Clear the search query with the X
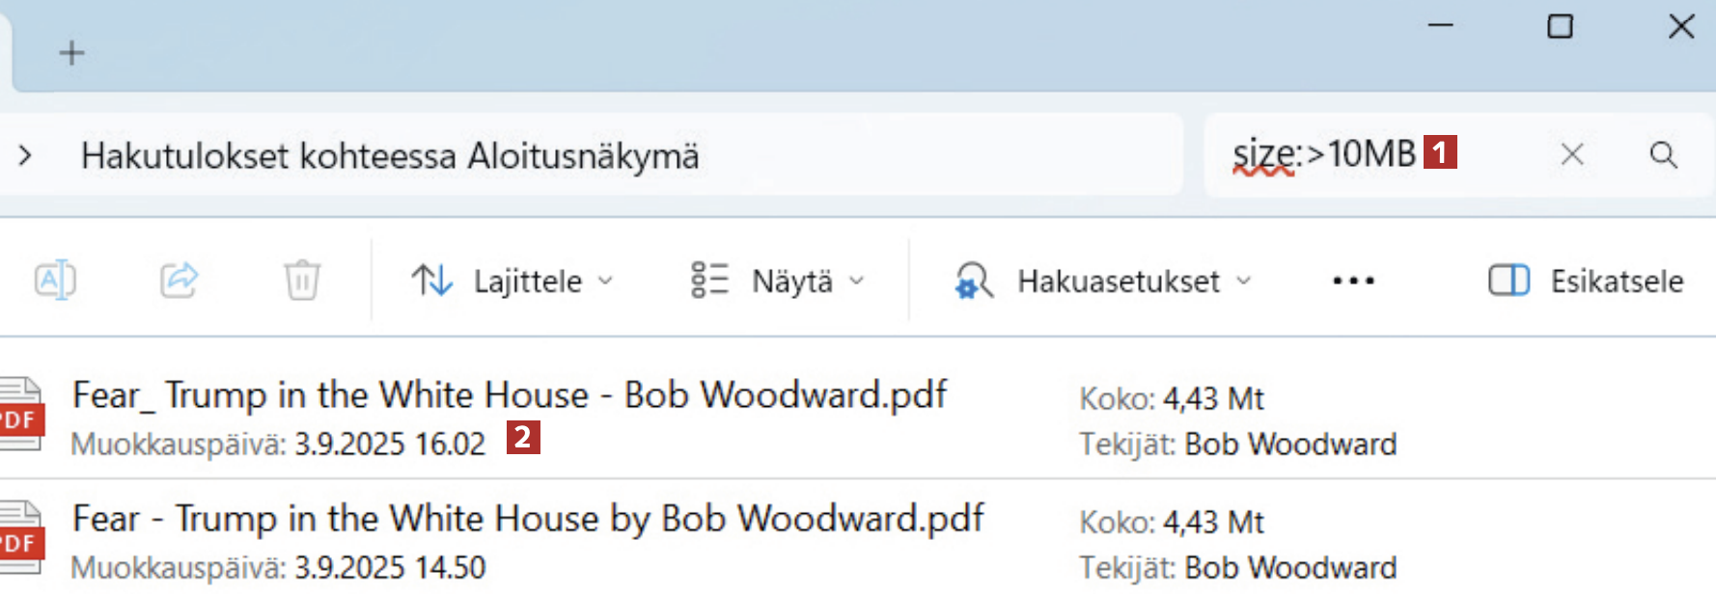 1572,154
